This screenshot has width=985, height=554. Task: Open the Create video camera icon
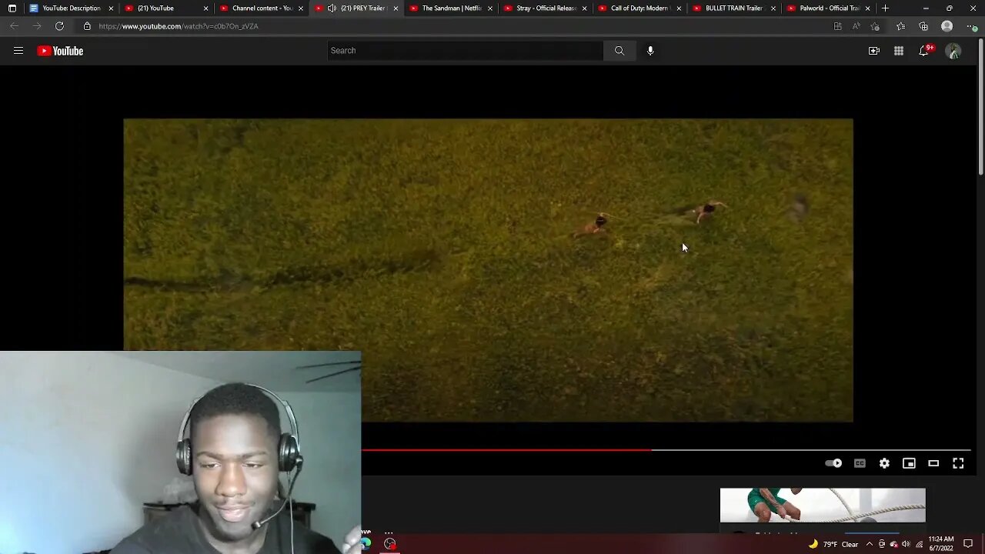[874, 51]
